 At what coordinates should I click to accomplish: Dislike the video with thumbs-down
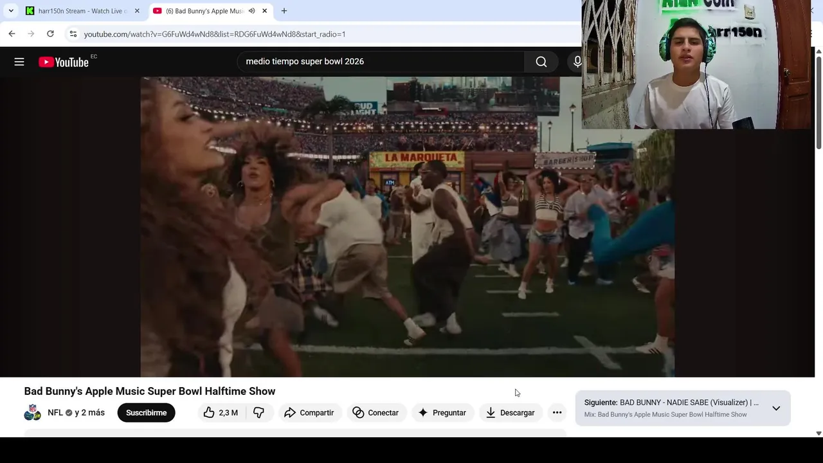pos(259,413)
